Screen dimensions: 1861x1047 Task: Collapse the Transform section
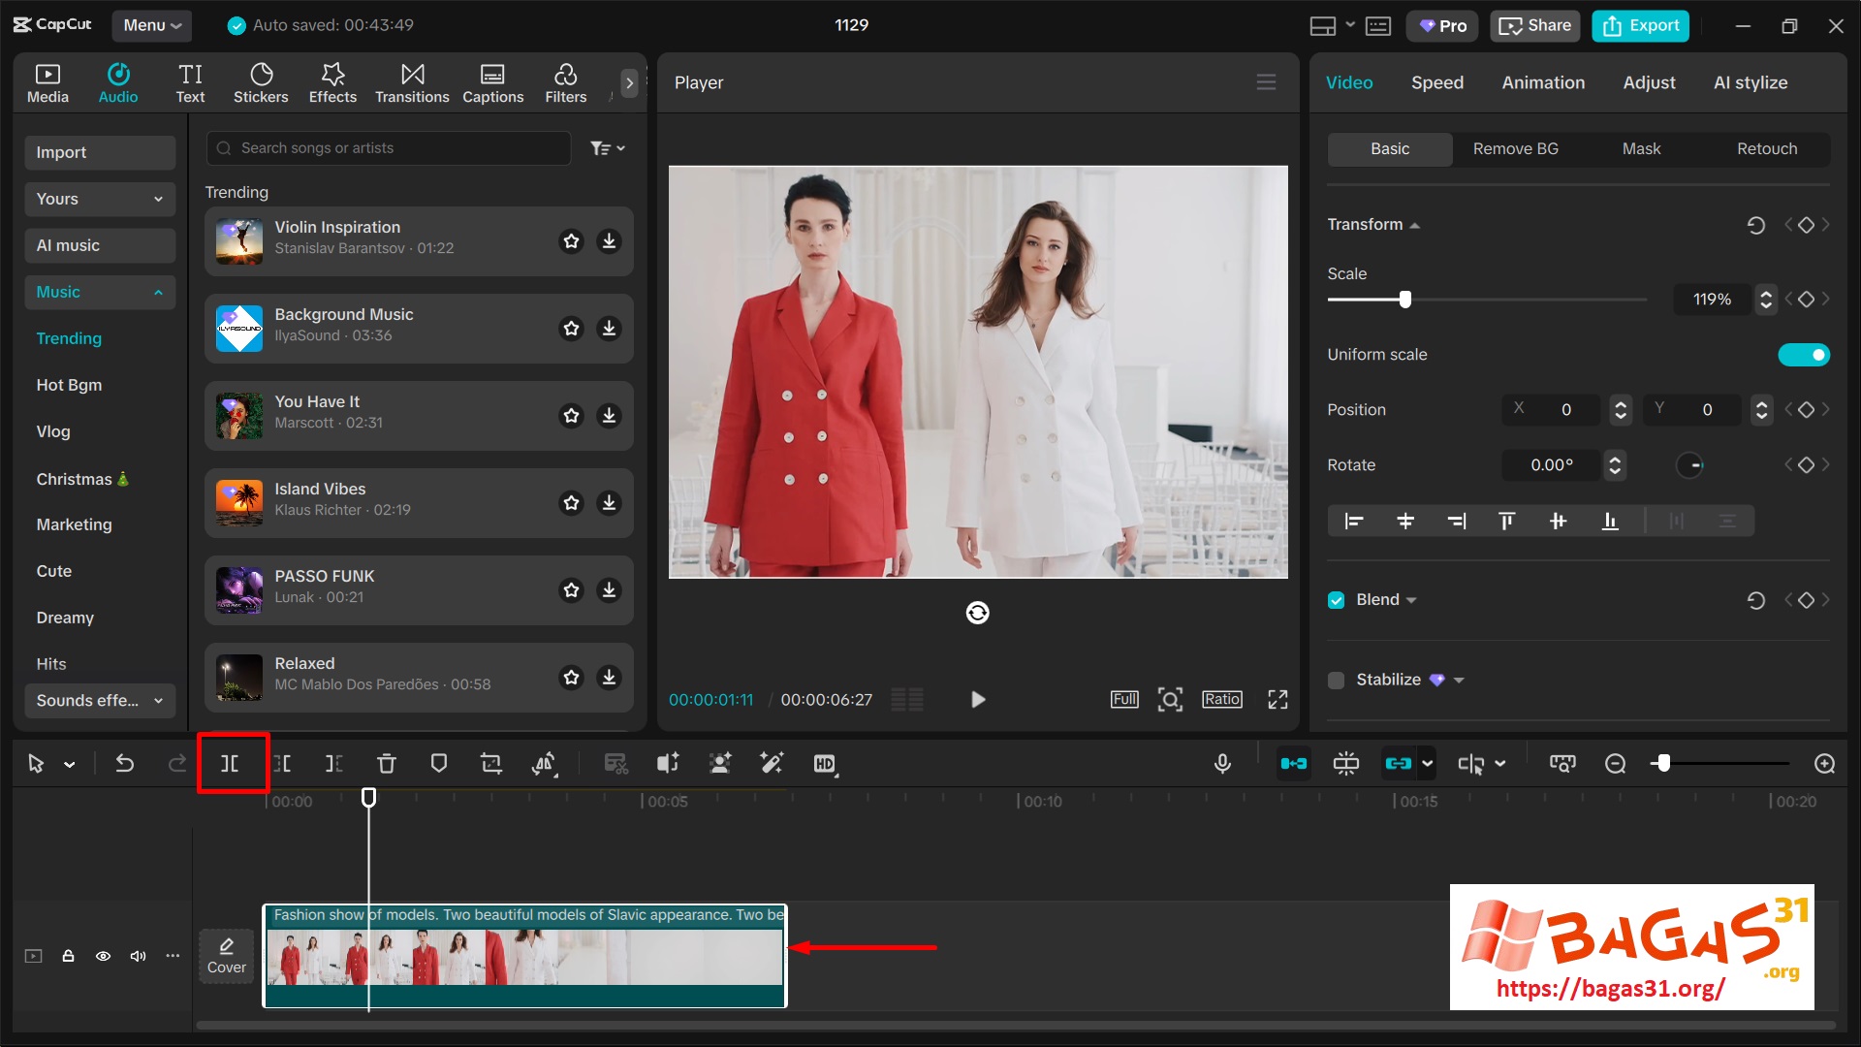[1415, 224]
